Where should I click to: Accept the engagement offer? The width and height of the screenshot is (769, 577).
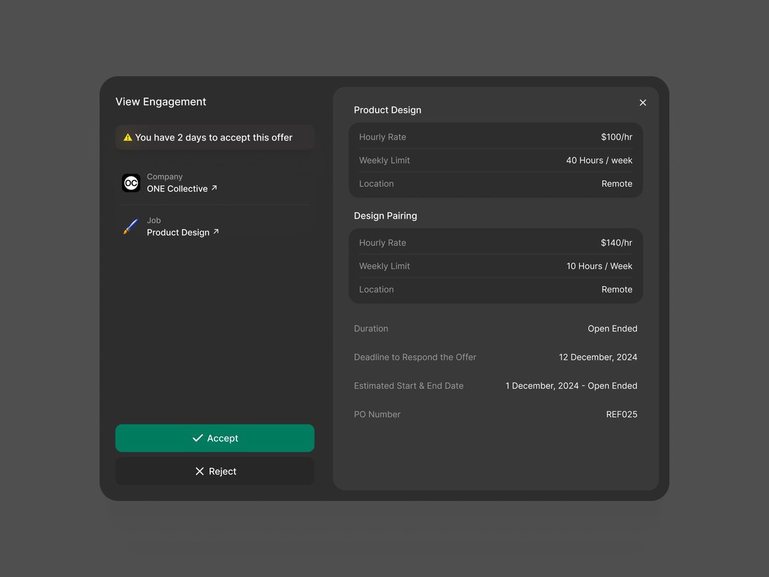(x=215, y=439)
